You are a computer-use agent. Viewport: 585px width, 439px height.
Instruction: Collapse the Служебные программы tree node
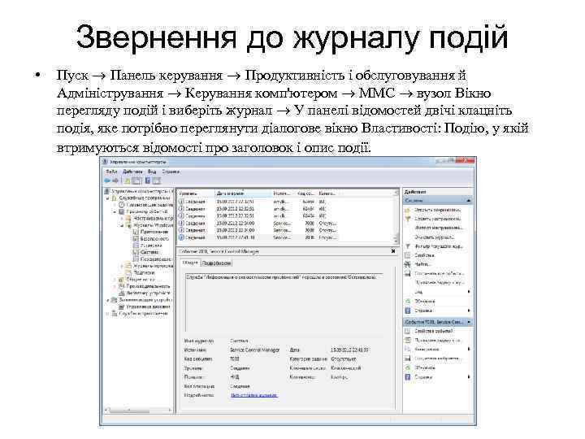click(x=109, y=198)
